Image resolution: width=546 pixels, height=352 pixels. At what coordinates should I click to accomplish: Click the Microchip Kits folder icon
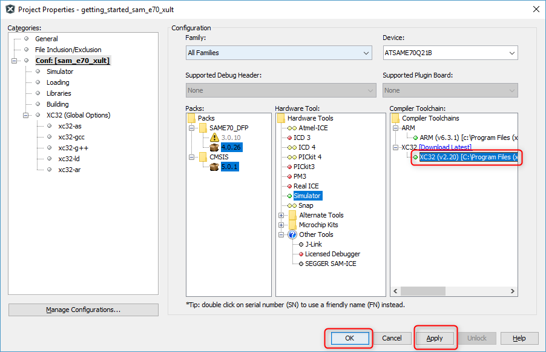click(292, 225)
